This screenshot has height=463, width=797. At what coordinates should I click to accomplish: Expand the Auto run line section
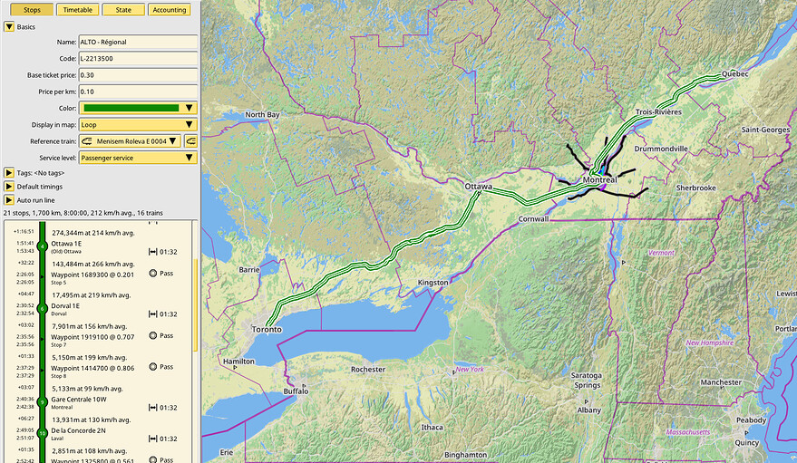click(x=9, y=199)
